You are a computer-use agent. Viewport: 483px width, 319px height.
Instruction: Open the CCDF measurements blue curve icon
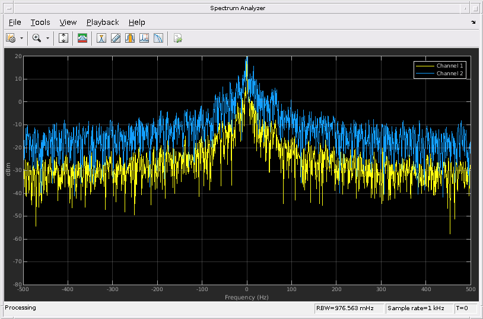point(158,38)
